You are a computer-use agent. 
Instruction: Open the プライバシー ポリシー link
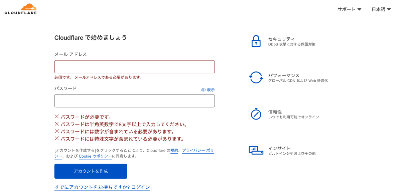pyautogui.click(x=198, y=150)
